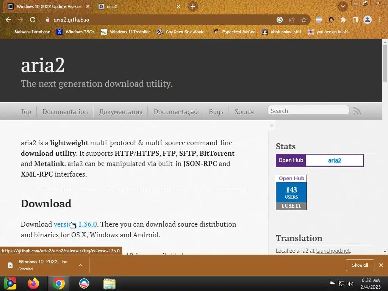Open Chrome three-dot menu
The height and width of the screenshot is (291, 388).
point(380,20)
